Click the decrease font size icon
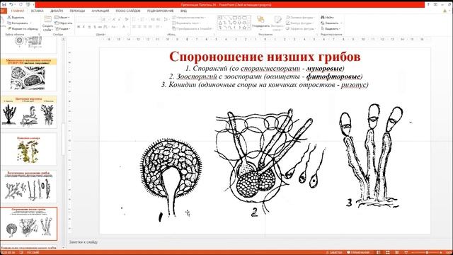Viewport: 453px width, 255px height. (x=119, y=19)
